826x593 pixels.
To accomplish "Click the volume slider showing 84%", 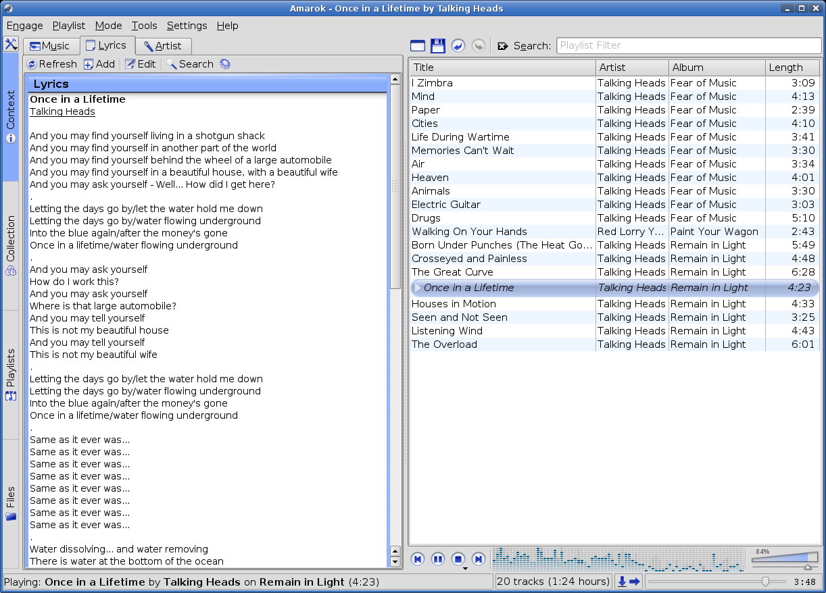I will [785, 559].
